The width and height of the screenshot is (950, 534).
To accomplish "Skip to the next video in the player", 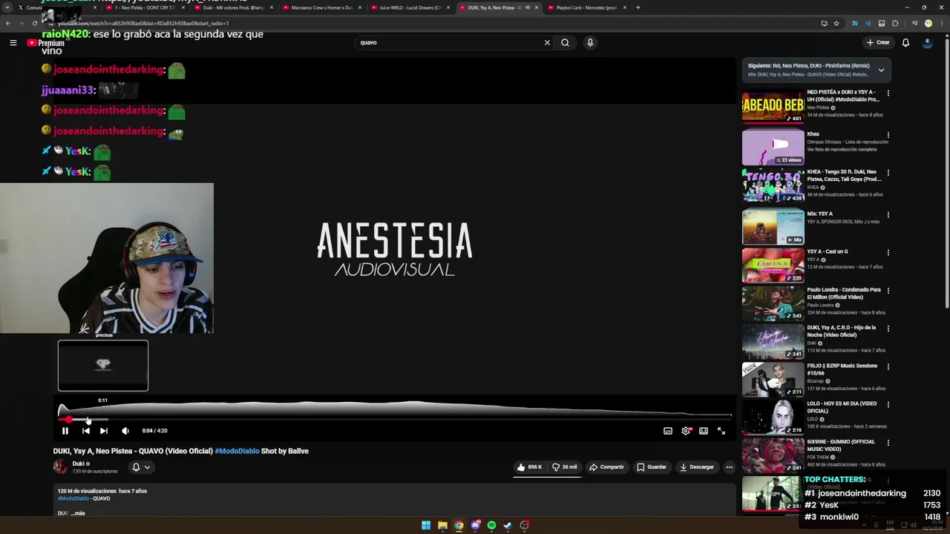I will coord(104,430).
